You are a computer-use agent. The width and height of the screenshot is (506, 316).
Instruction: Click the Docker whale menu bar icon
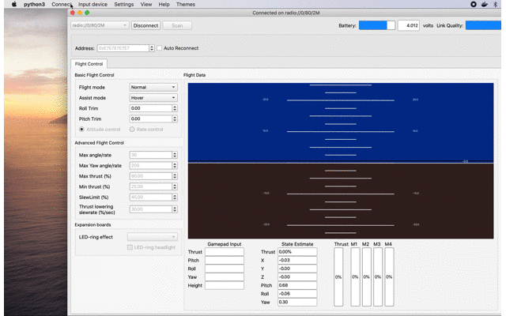click(x=485, y=5)
